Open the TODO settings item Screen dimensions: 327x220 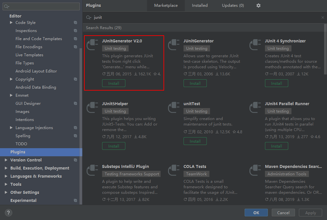click(x=21, y=144)
